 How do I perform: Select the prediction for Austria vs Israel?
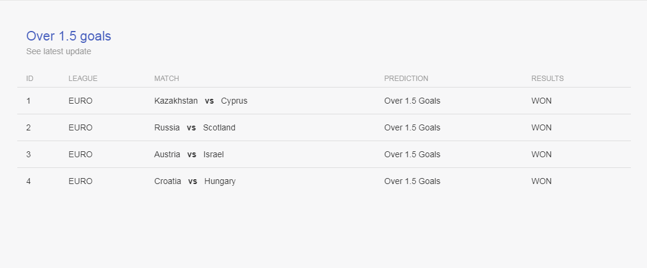coord(412,154)
